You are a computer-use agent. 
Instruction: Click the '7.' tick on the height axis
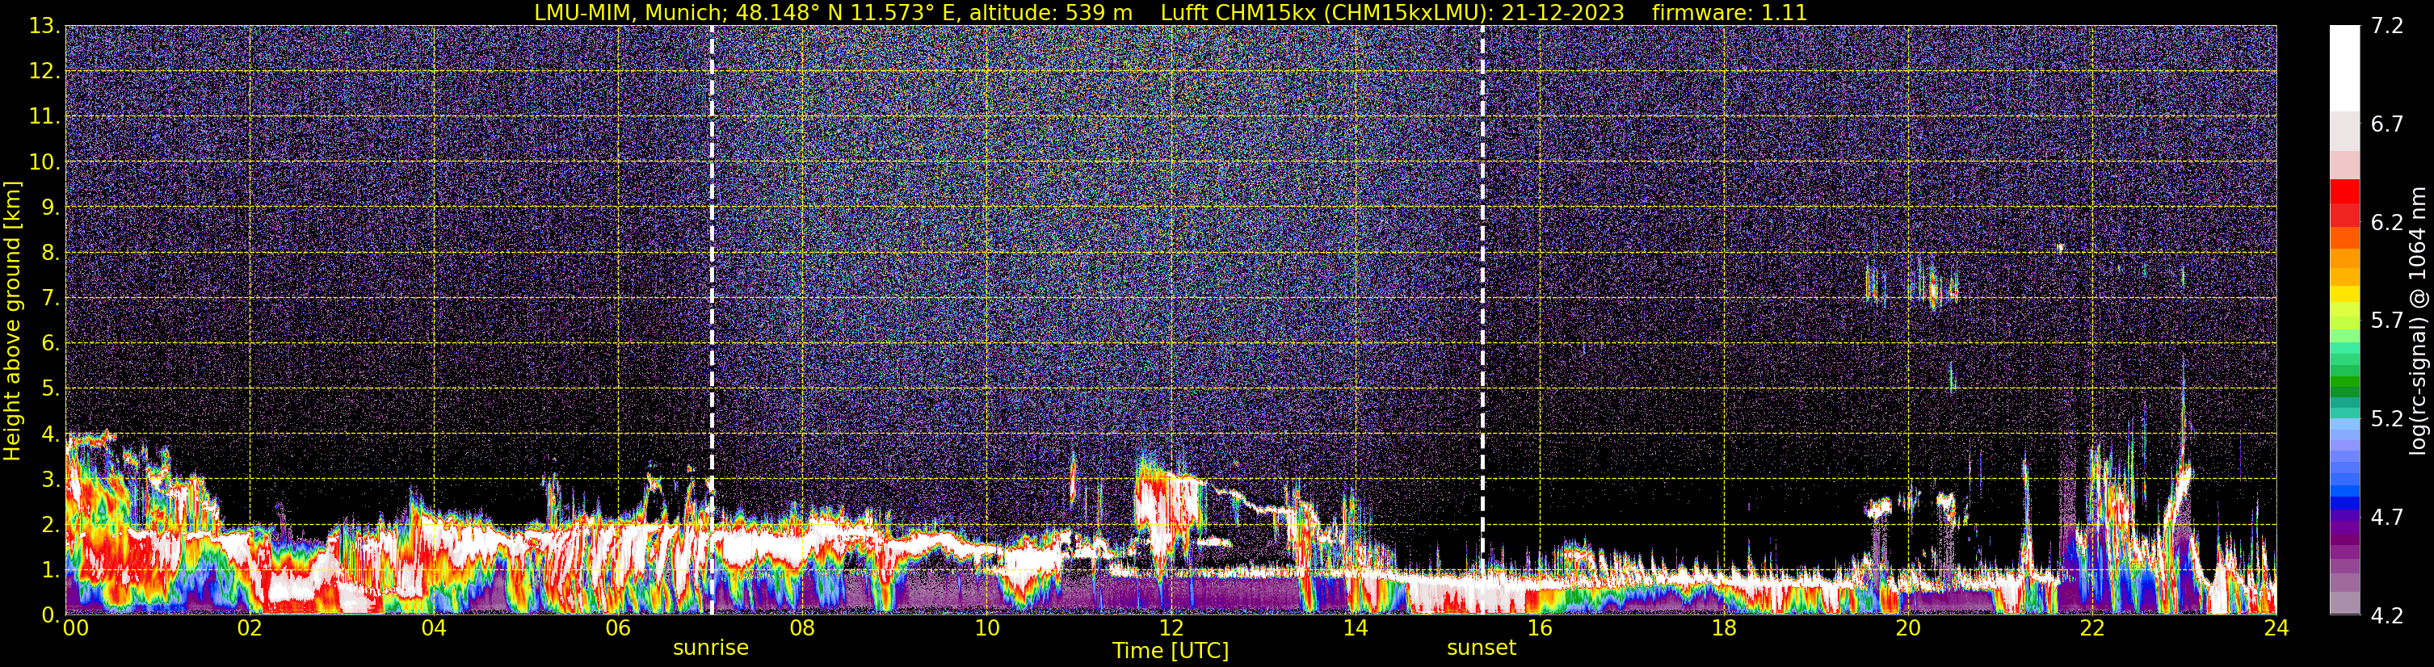tap(50, 298)
